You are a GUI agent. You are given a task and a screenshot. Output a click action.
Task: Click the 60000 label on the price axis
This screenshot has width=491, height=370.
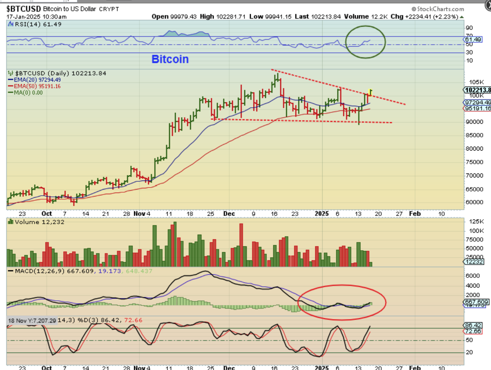click(475, 202)
